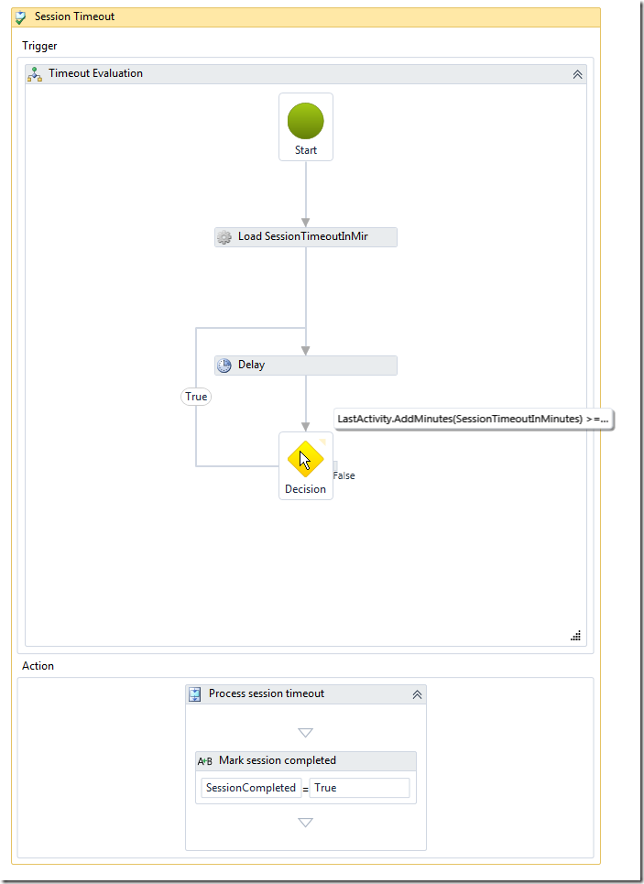Click the Action section label
644x884 pixels.
click(38, 666)
